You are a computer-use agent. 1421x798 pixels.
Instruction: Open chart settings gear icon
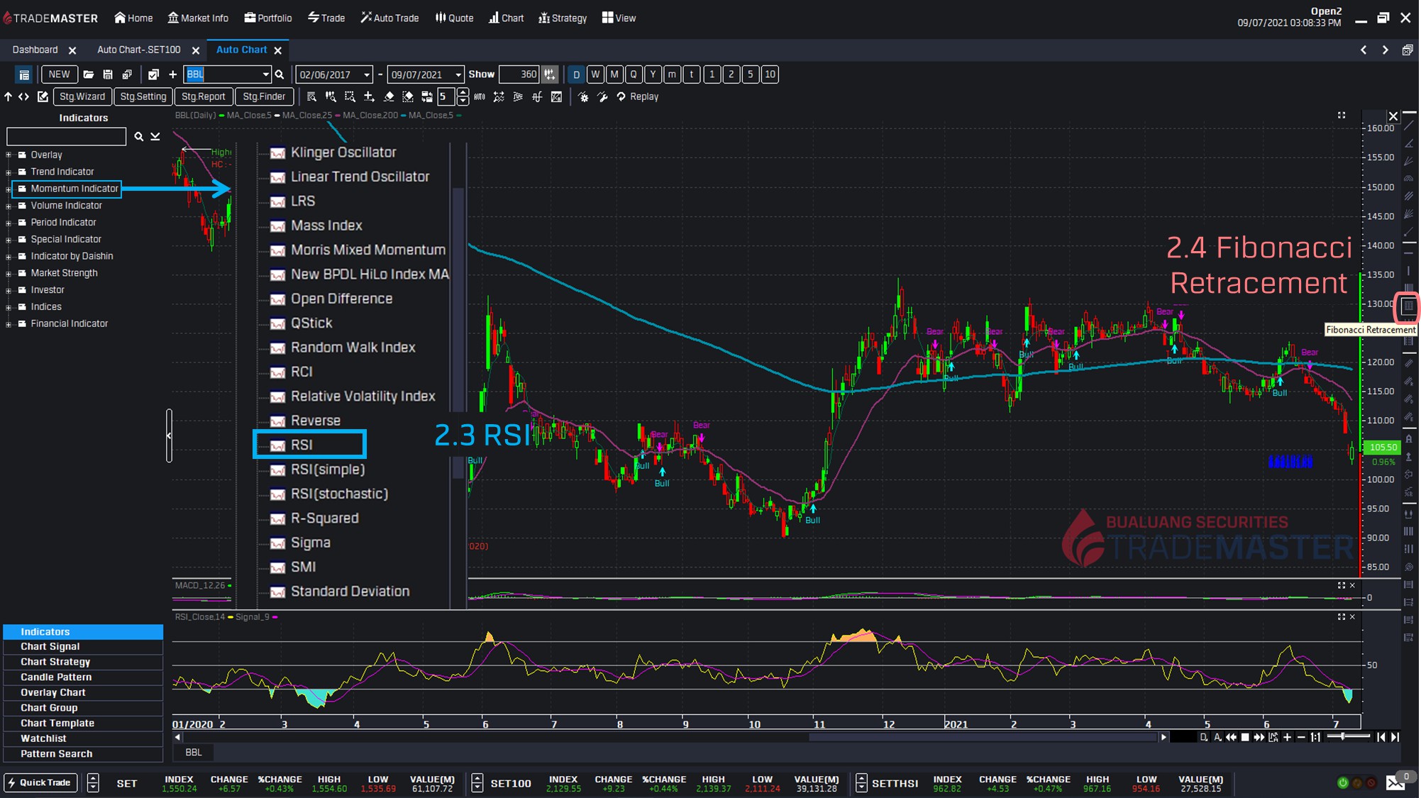(x=584, y=96)
